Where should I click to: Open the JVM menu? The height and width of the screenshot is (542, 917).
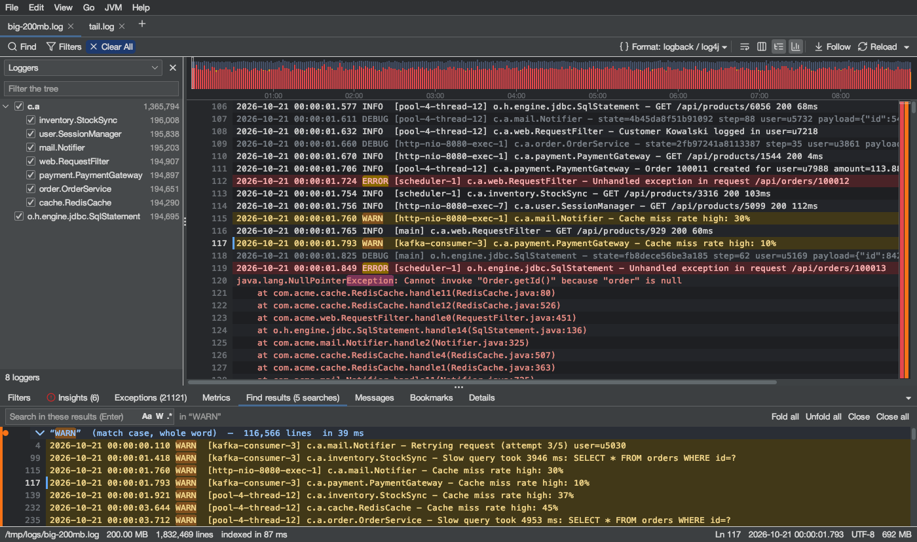(113, 7)
